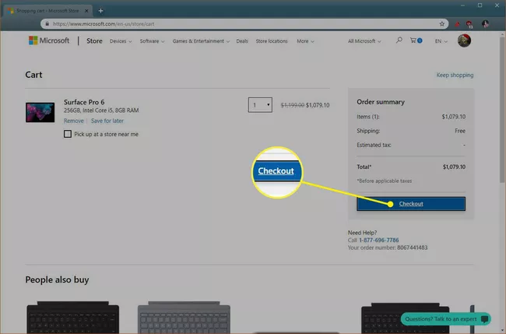Call the 1-877-696-7786 help number link
The height and width of the screenshot is (334, 506).
tap(379, 240)
